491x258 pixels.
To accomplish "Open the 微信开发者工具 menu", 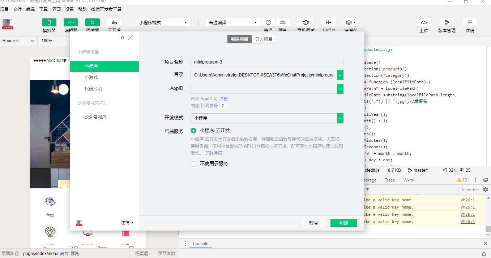I will point(106,9).
